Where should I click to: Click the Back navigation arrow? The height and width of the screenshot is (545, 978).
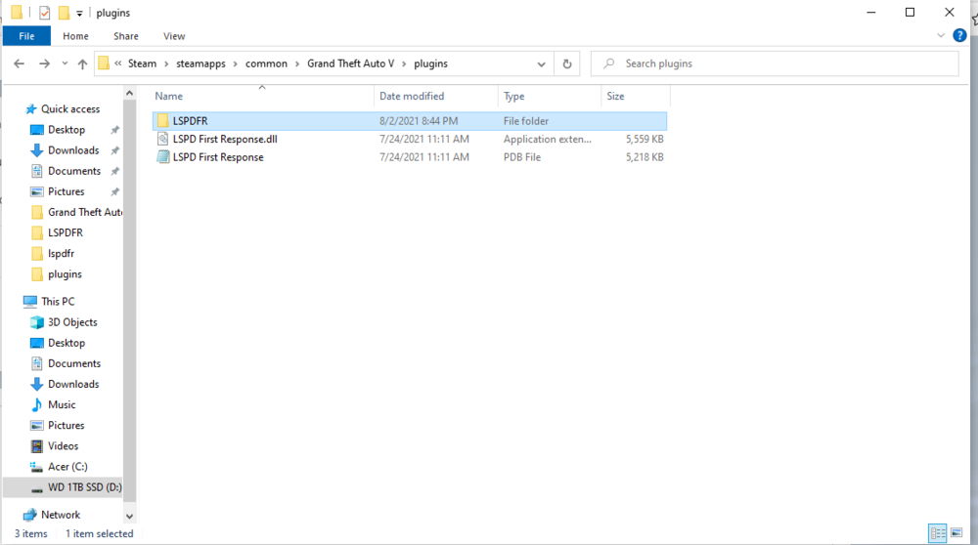(20, 63)
